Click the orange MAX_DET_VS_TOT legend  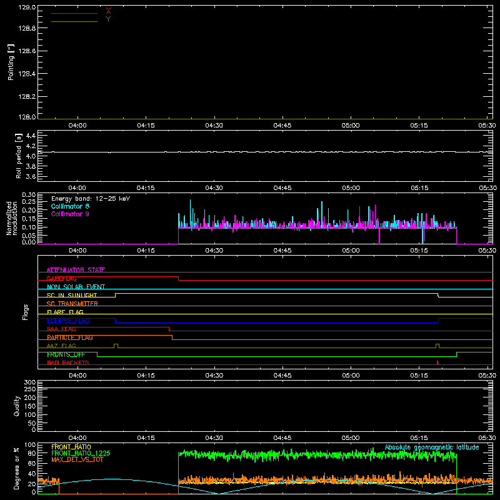click(77, 459)
